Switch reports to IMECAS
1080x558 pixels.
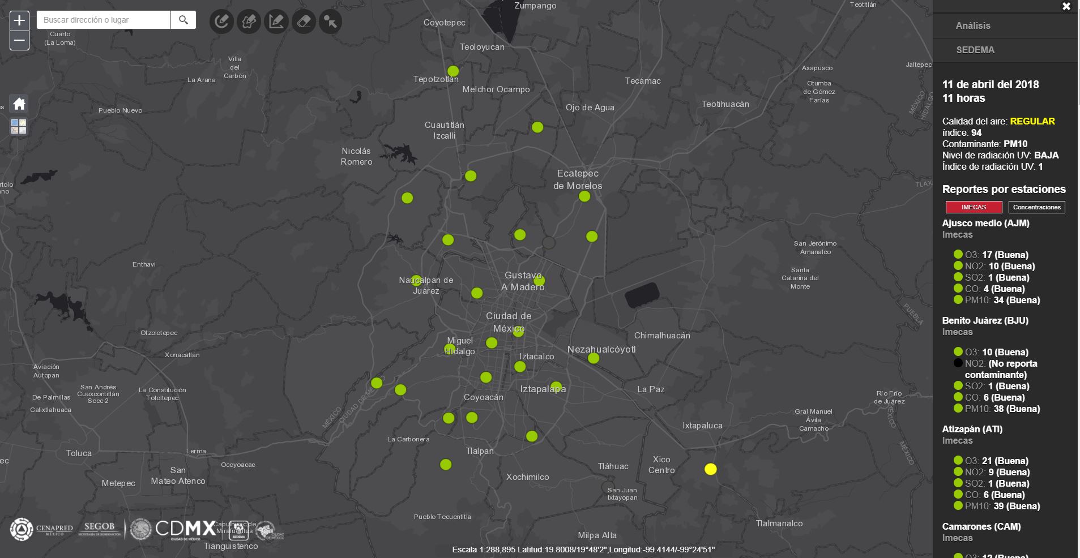[974, 207]
